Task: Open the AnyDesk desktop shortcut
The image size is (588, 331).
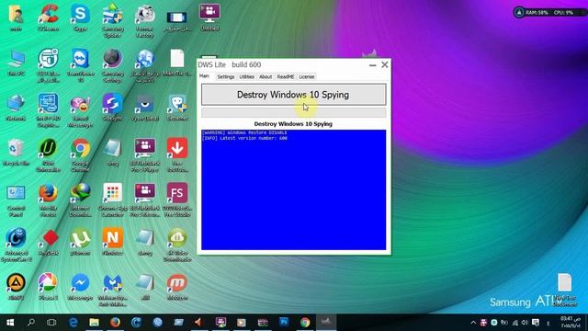Action: tap(48, 243)
